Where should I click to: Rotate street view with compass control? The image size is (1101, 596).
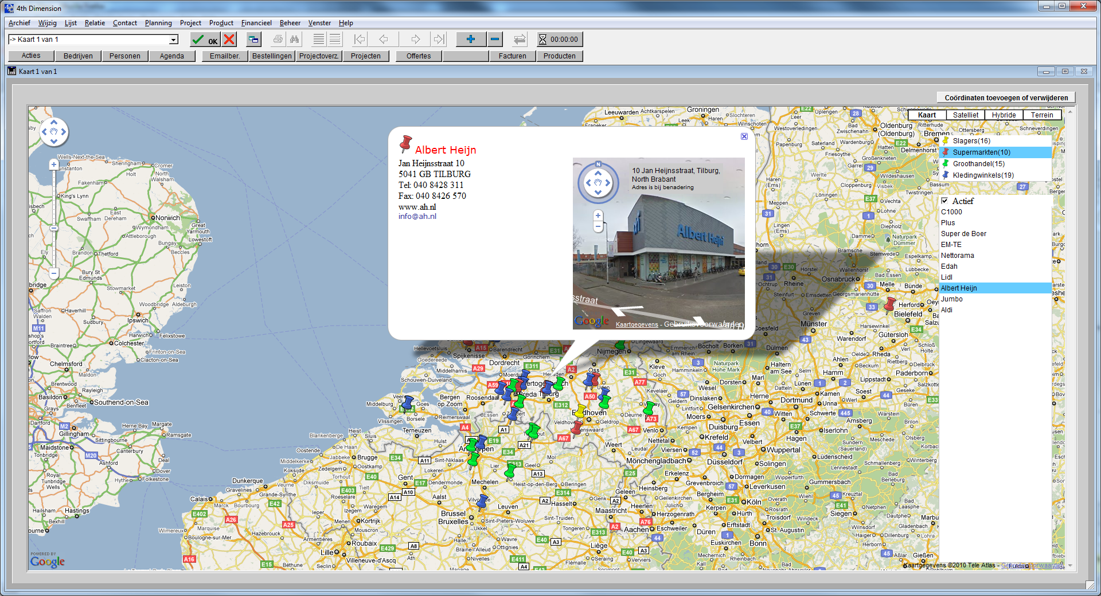click(598, 183)
